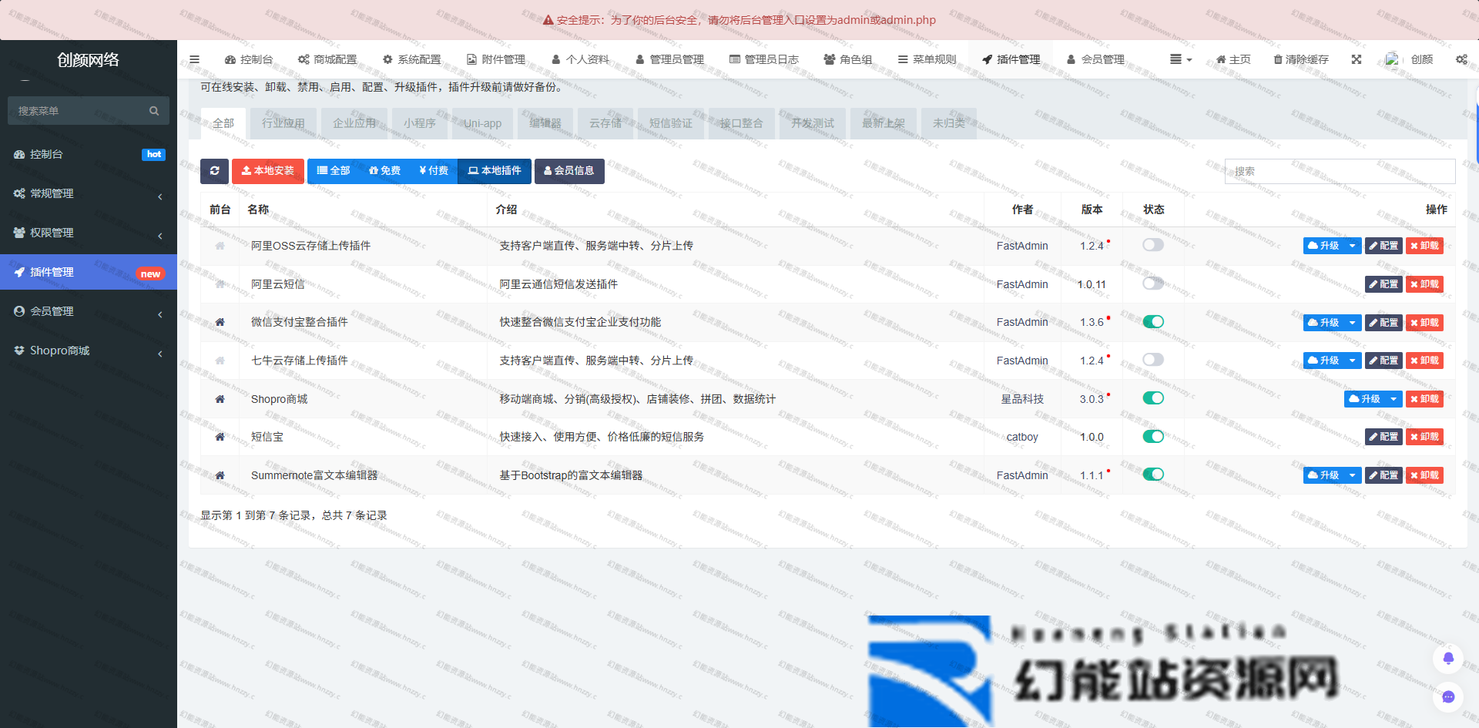Open upgrade dropdown arrow for Summernote
1479x728 pixels.
pos(1352,475)
